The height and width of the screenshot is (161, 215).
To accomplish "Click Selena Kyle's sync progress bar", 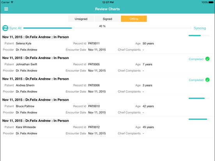I will [x=199, y=35].
